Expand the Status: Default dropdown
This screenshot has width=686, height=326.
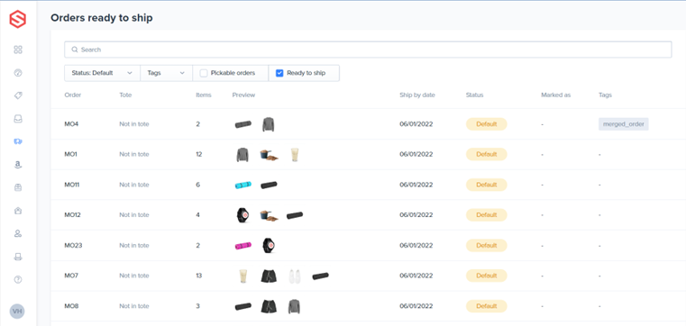102,74
